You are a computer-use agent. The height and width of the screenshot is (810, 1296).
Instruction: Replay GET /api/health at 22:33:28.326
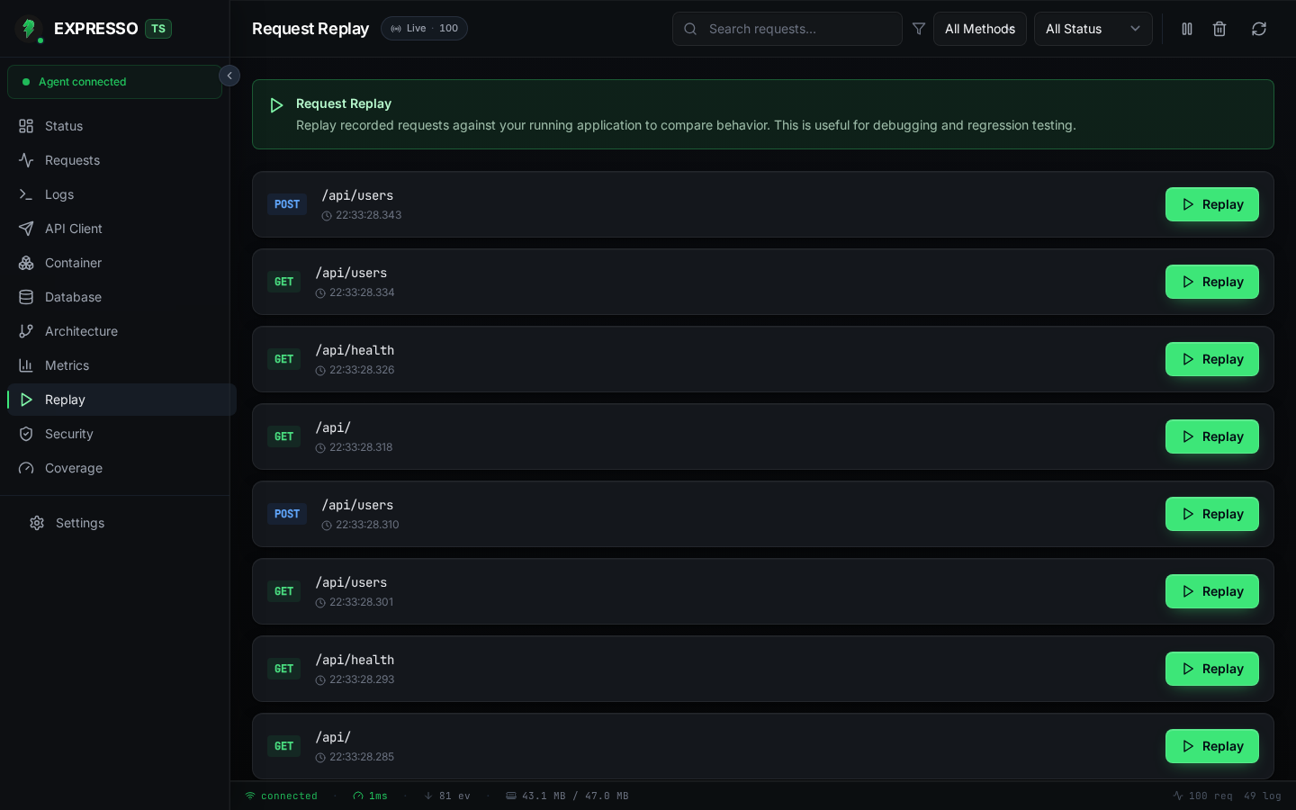[1212, 359]
